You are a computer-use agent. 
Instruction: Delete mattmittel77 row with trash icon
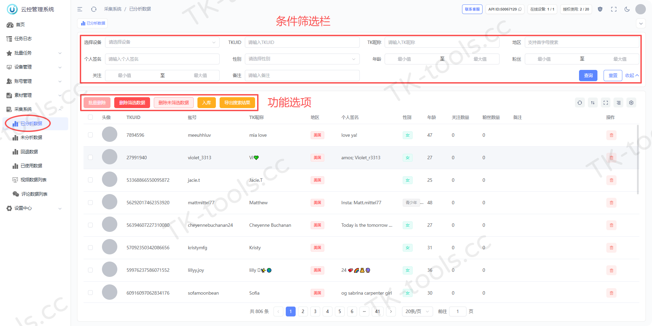611,203
